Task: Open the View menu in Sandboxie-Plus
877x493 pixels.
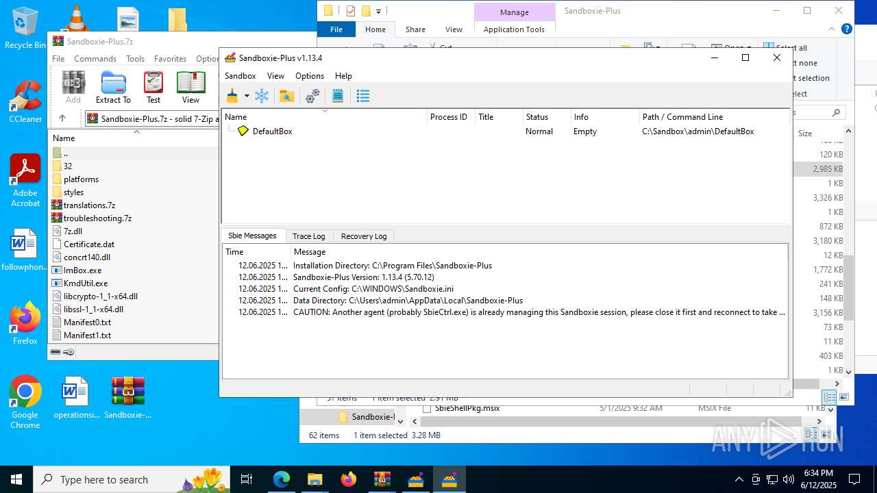Action: [275, 76]
